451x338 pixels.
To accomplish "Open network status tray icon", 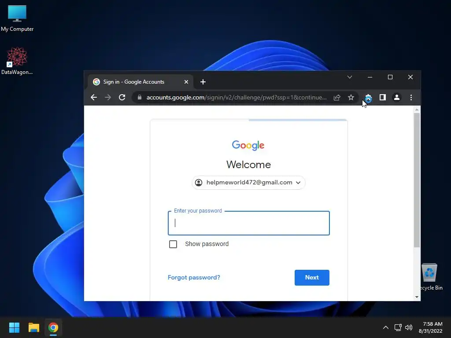I will 398,327.
